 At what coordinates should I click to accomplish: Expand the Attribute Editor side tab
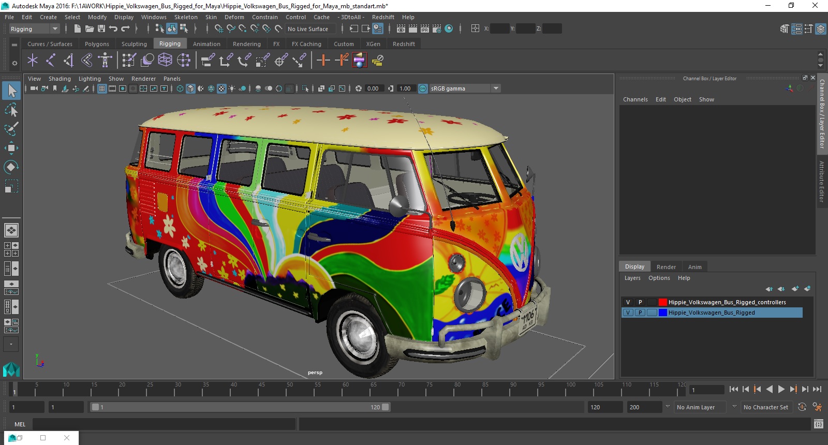[x=822, y=181]
